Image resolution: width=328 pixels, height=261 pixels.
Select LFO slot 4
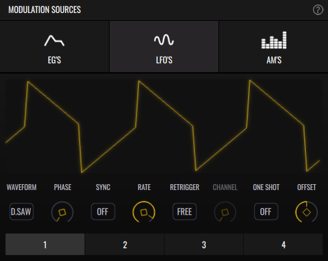pos(283,245)
